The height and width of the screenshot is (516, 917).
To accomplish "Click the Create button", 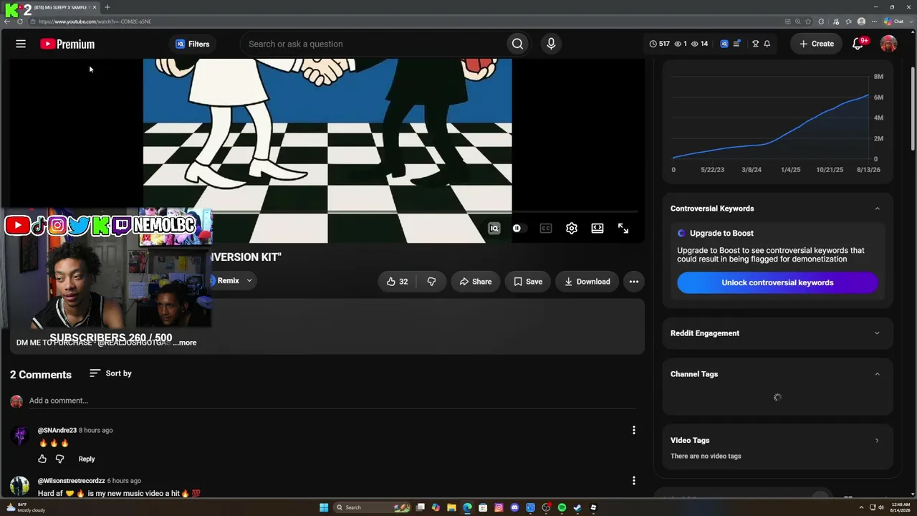I will 816,44.
